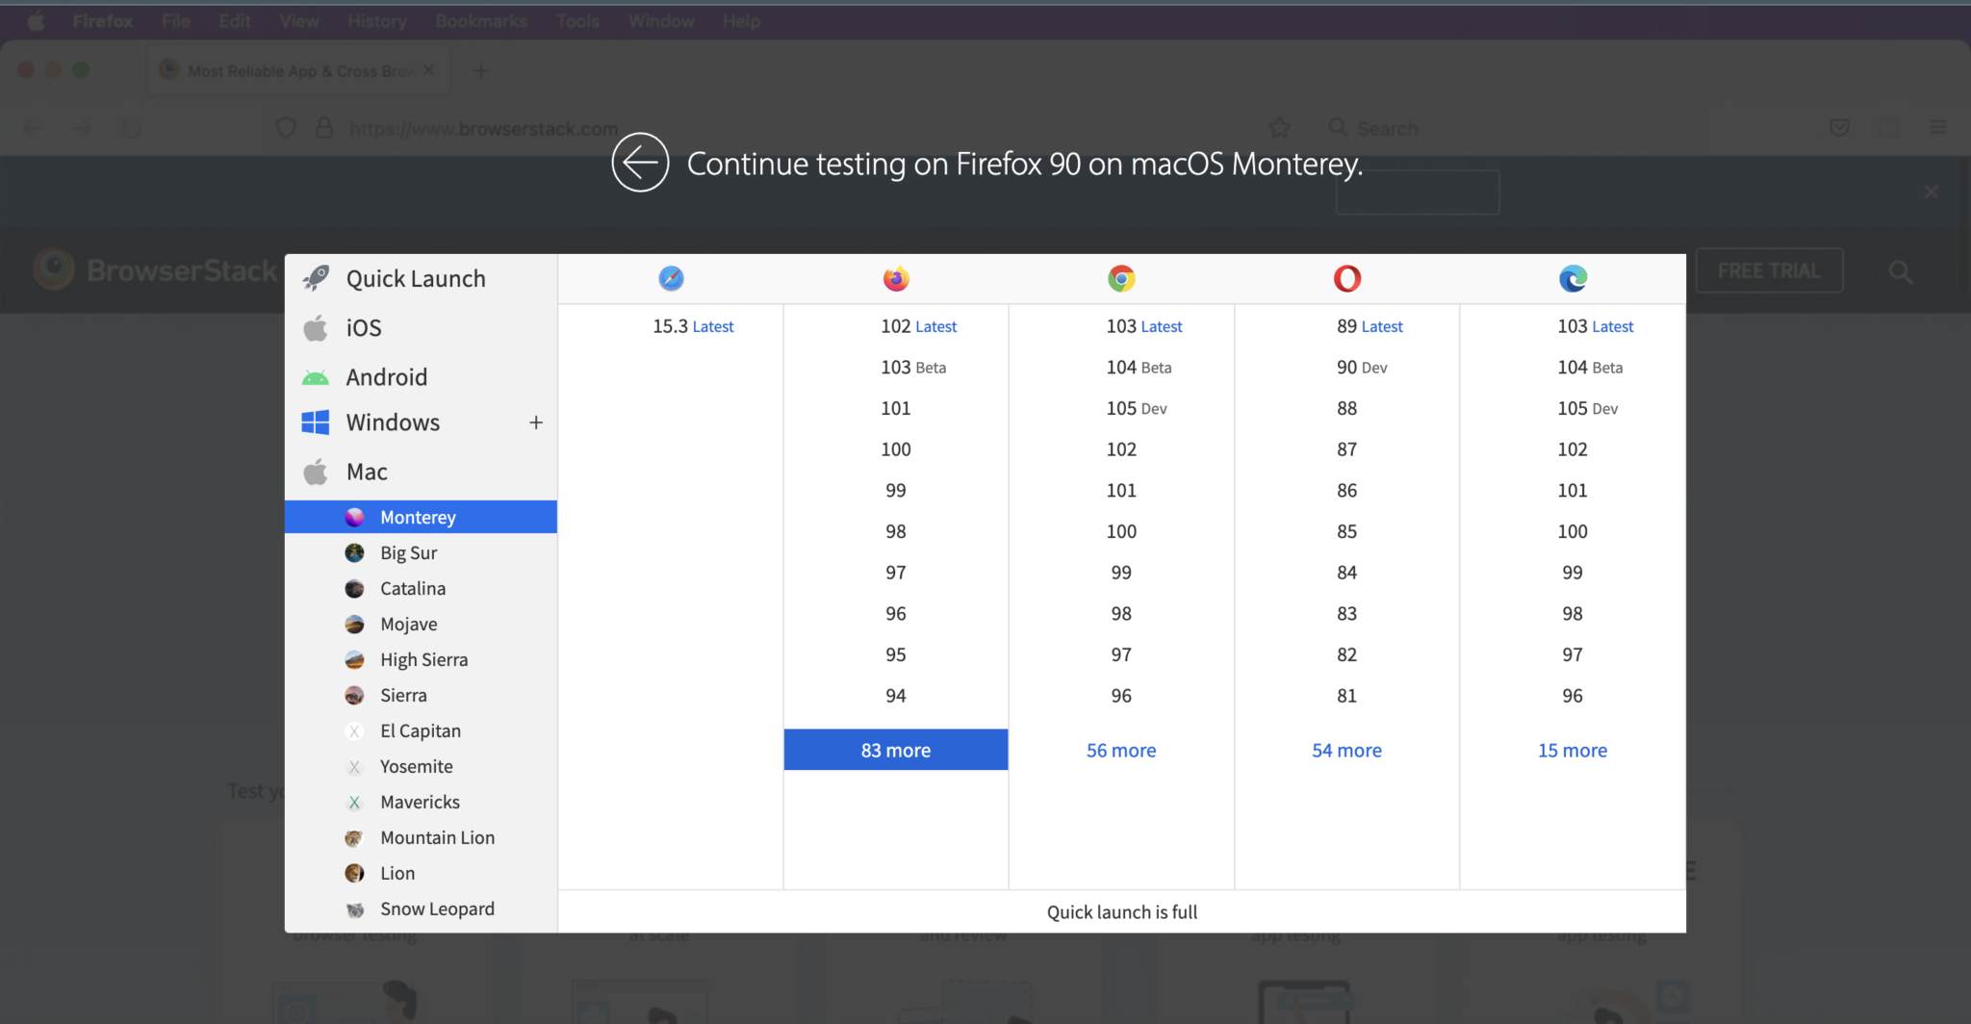Select the Big Sur macOS version
The height and width of the screenshot is (1024, 1971).
point(408,552)
